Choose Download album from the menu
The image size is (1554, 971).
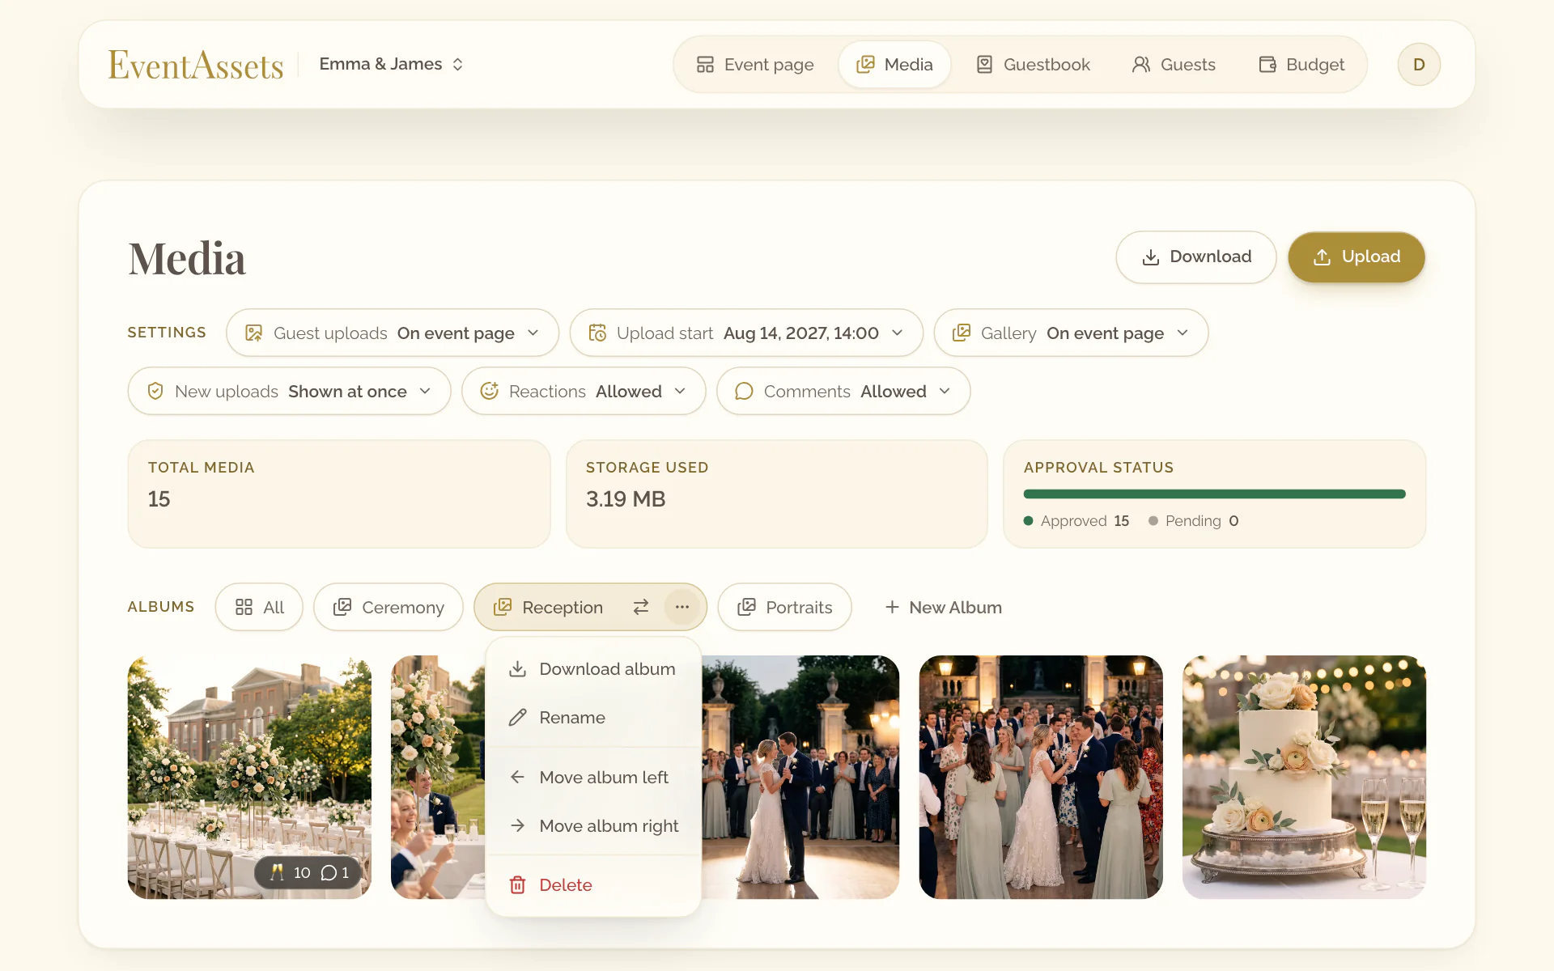[x=593, y=669]
